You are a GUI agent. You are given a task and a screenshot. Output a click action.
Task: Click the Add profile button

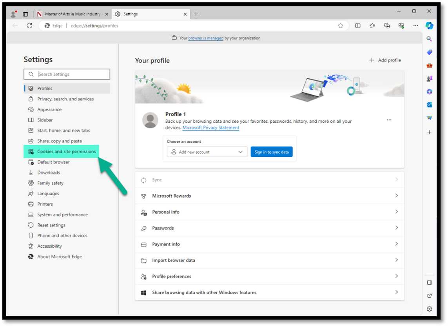coord(385,60)
